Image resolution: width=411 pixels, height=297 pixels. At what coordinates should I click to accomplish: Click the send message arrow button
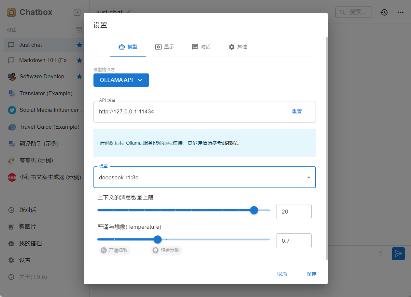tap(398, 254)
